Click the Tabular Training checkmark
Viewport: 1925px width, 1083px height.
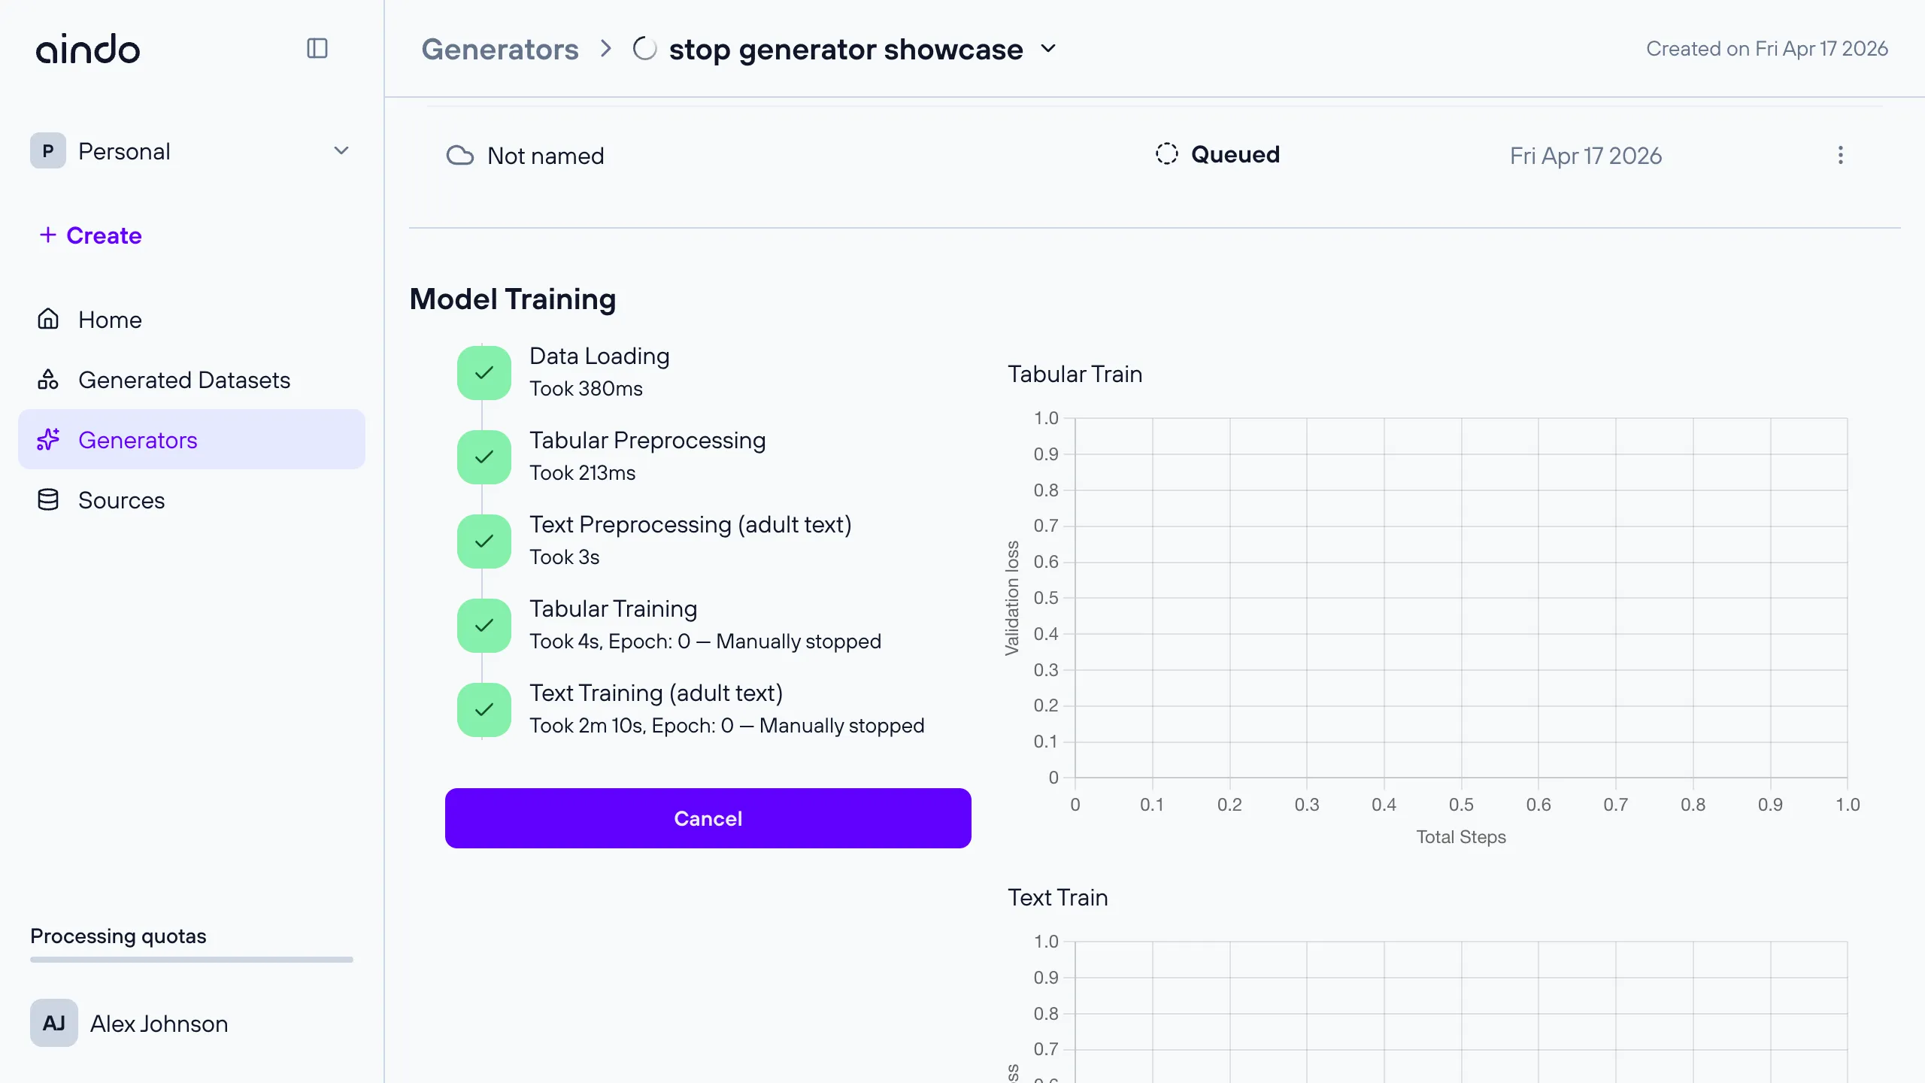pyautogui.click(x=484, y=626)
